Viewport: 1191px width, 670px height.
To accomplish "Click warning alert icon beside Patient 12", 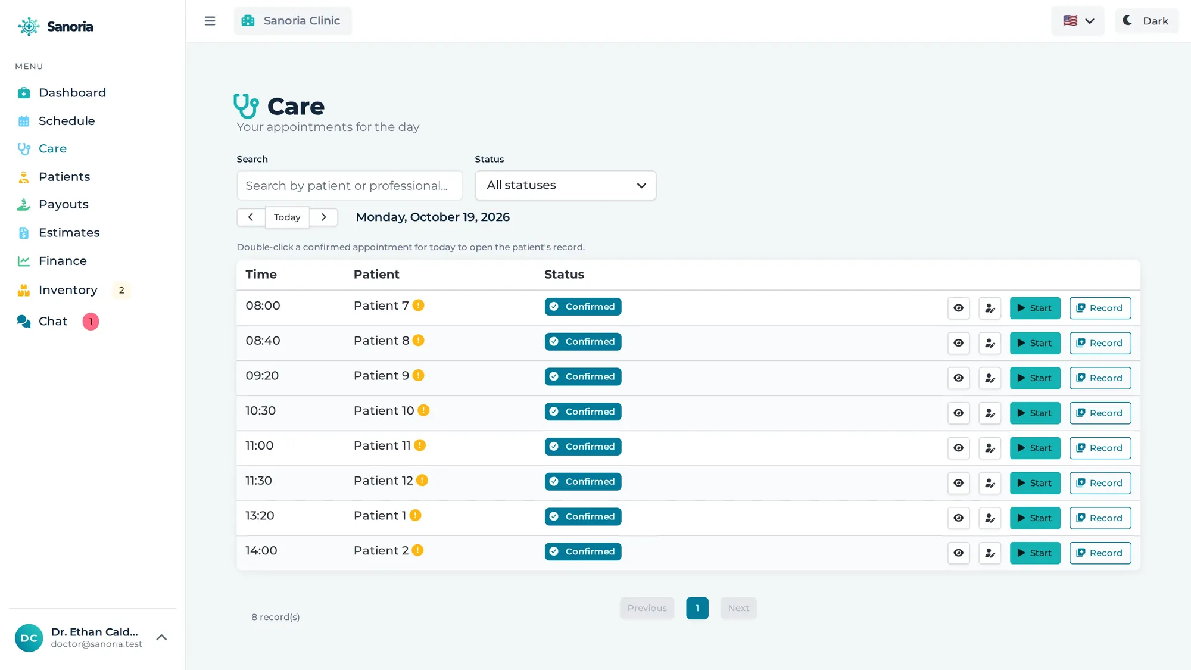I will (x=422, y=480).
